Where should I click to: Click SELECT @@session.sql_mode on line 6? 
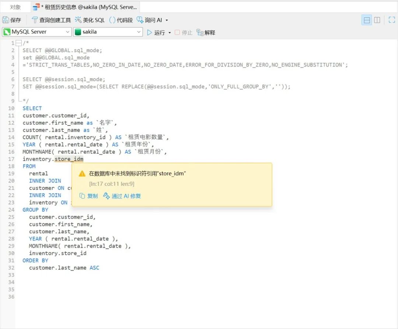click(x=64, y=79)
